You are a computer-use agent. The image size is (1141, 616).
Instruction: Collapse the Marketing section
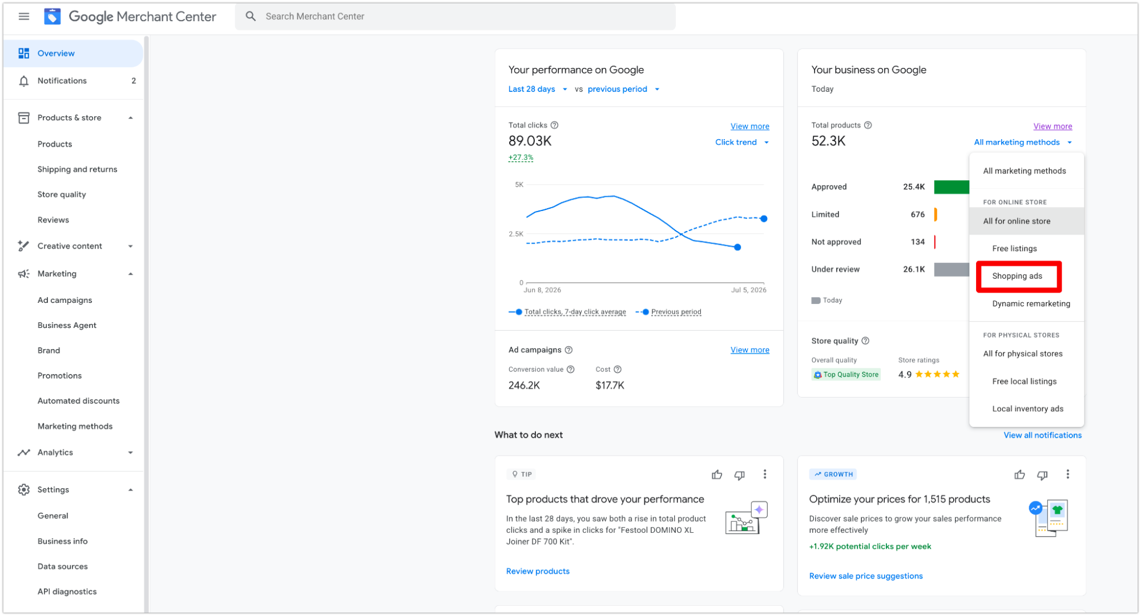131,274
